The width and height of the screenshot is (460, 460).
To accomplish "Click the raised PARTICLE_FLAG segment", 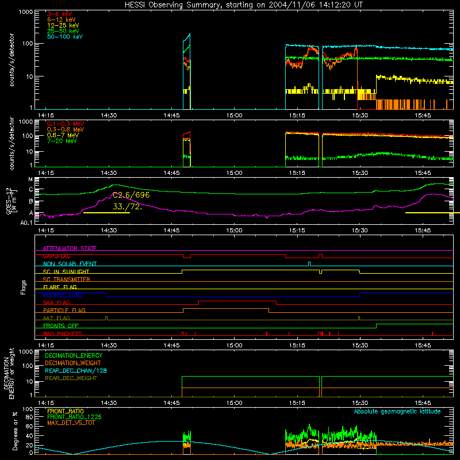I will (x=226, y=309).
